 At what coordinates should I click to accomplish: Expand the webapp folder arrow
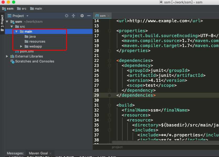[21, 46]
